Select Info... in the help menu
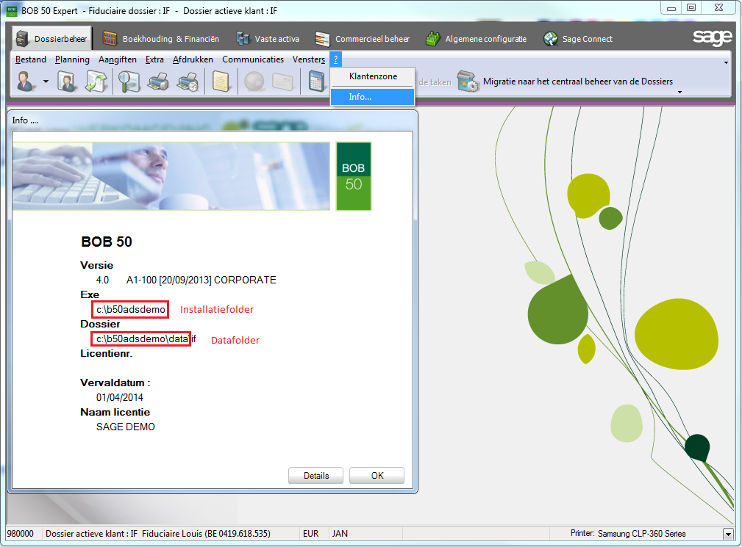This screenshot has width=742, height=547. 373,97
